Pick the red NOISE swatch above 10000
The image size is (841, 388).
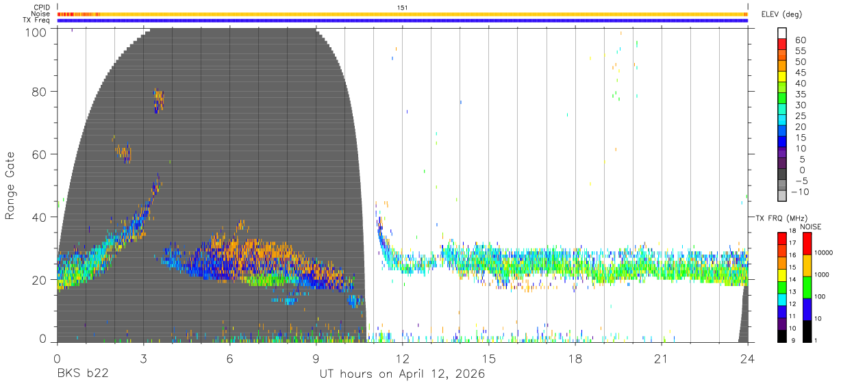point(807,244)
